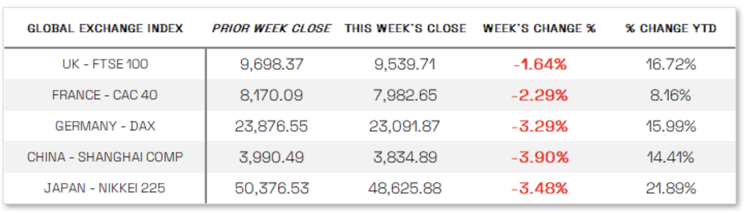Viewport: 744px width, 213px height.
Task: Select CAC 40 this week's close 7,982.65
Action: [405, 95]
